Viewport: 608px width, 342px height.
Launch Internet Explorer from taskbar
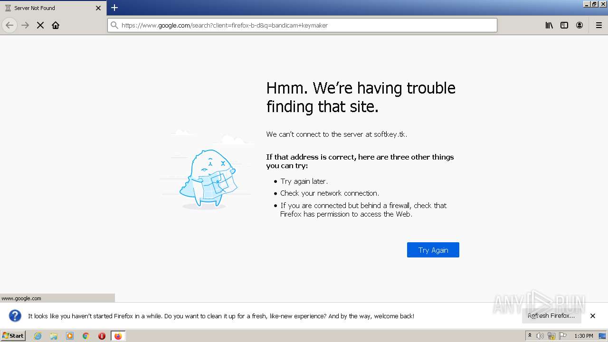[x=38, y=336]
